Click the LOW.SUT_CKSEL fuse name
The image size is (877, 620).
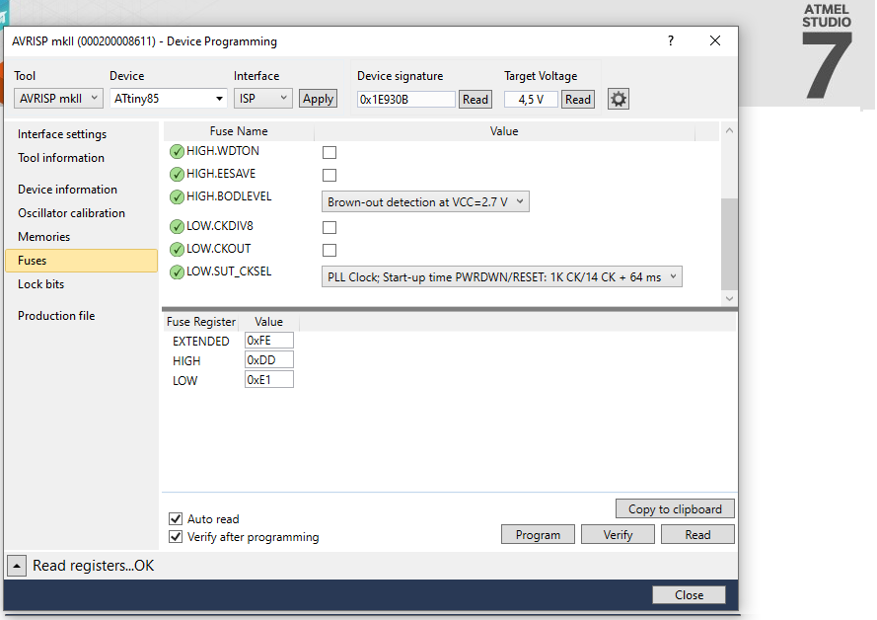coord(229,271)
